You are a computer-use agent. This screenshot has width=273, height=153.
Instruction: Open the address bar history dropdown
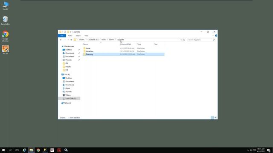pos(181,40)
